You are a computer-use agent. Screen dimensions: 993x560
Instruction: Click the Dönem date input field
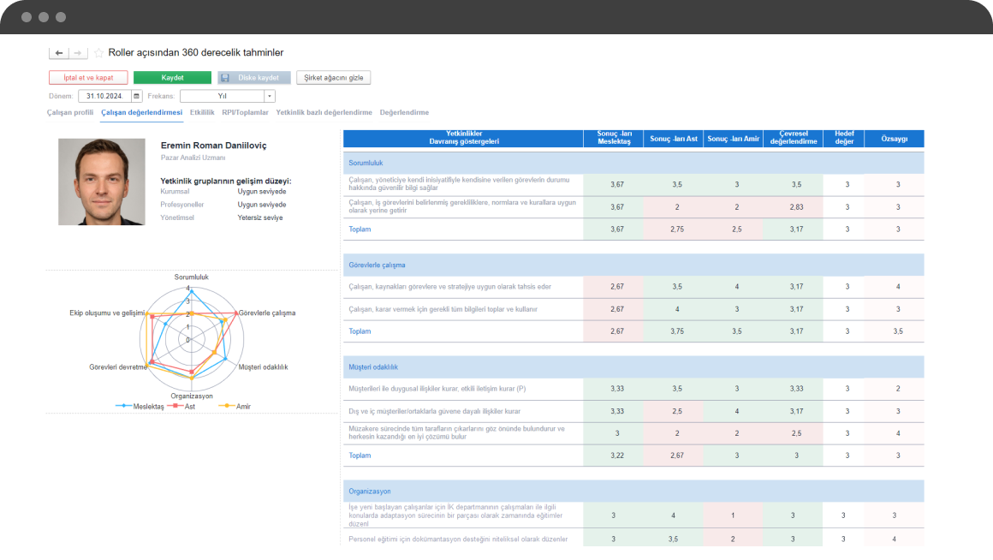point(104,96)
